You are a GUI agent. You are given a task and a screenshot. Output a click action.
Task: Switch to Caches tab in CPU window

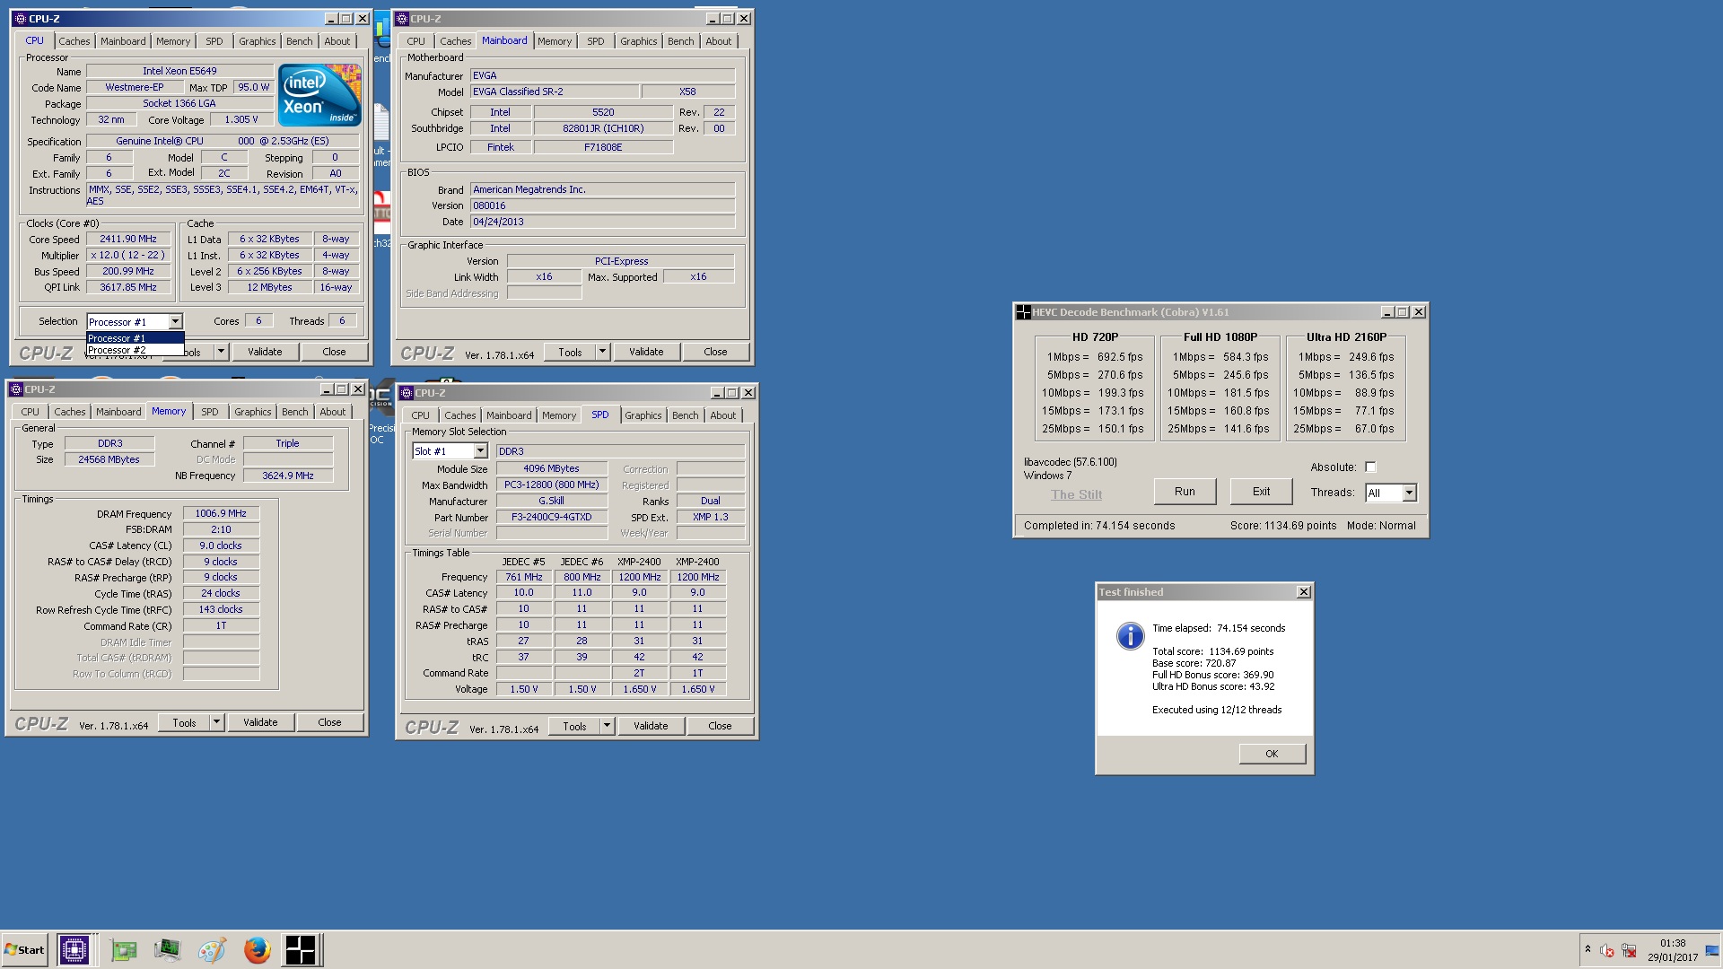[74, 41]
